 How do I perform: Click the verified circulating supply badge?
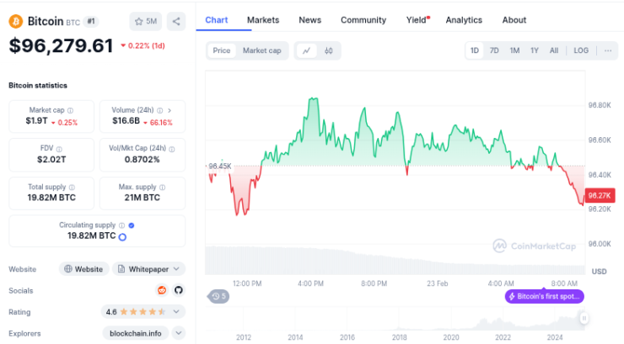[132, 225]
